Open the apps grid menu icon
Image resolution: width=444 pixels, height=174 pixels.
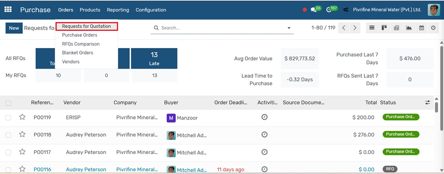(8, 10)
